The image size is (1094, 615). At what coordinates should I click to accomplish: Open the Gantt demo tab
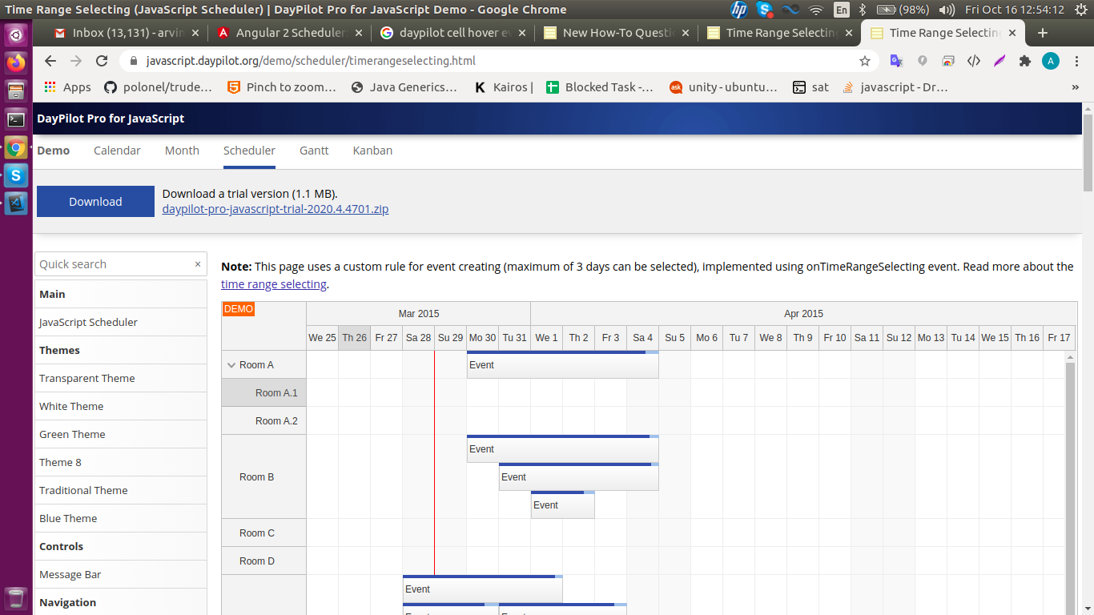coord(314,151)
